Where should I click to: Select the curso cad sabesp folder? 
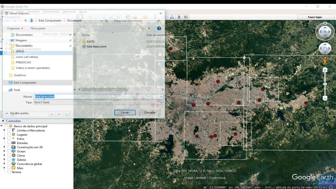(x=27, y=57)
